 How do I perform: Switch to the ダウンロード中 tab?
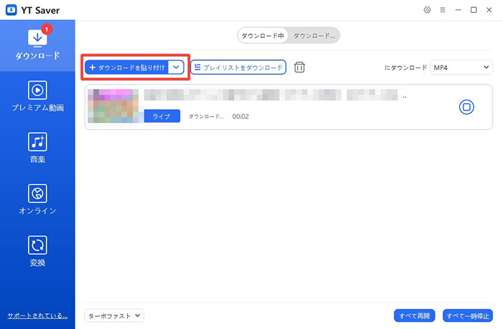pos(263,36)
